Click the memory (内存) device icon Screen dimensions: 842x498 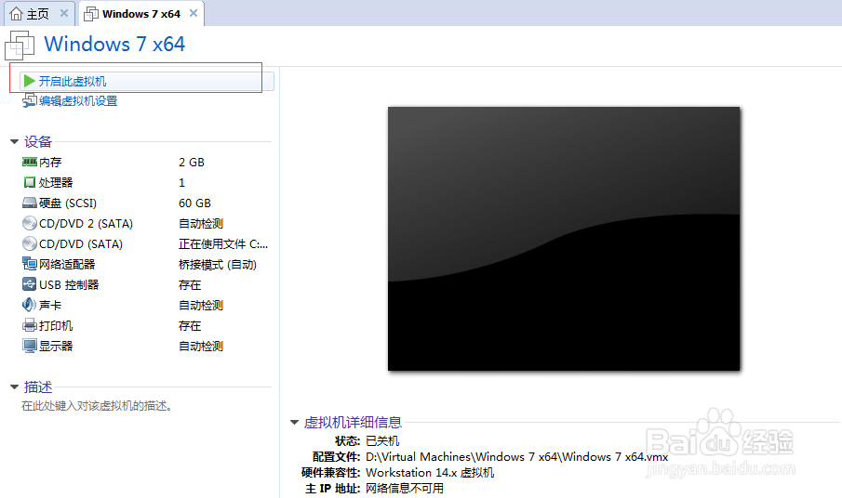pos(30,162)
